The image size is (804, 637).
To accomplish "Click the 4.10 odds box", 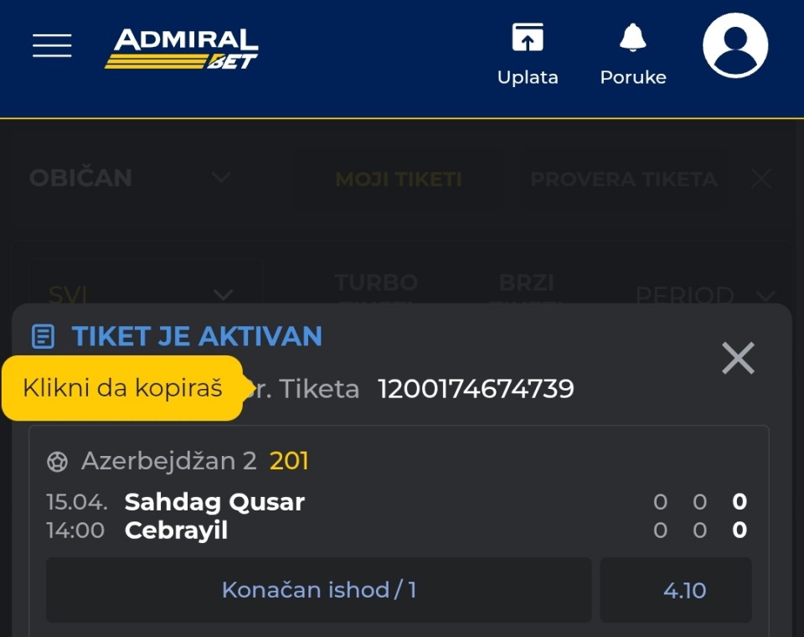I will [x=684, y=590].
